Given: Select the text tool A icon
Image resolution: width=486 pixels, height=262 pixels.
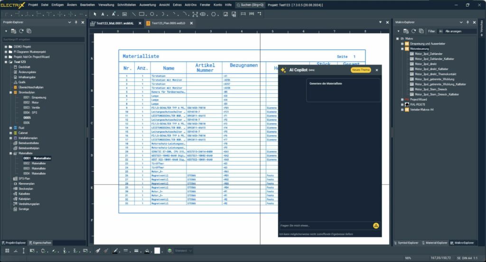Looking at the screenshot, I should 103,14.
